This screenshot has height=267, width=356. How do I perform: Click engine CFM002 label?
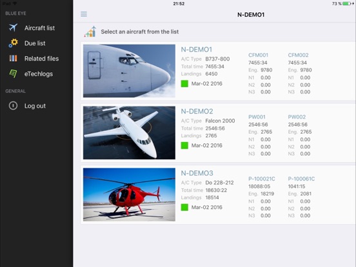(x=298, y=55)
